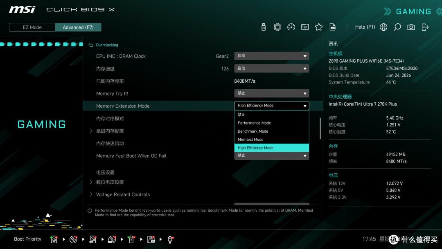Open Memory Fast Boot When OC Fail dropdown
Screen dimensions: 442x249
pos(271,156)
